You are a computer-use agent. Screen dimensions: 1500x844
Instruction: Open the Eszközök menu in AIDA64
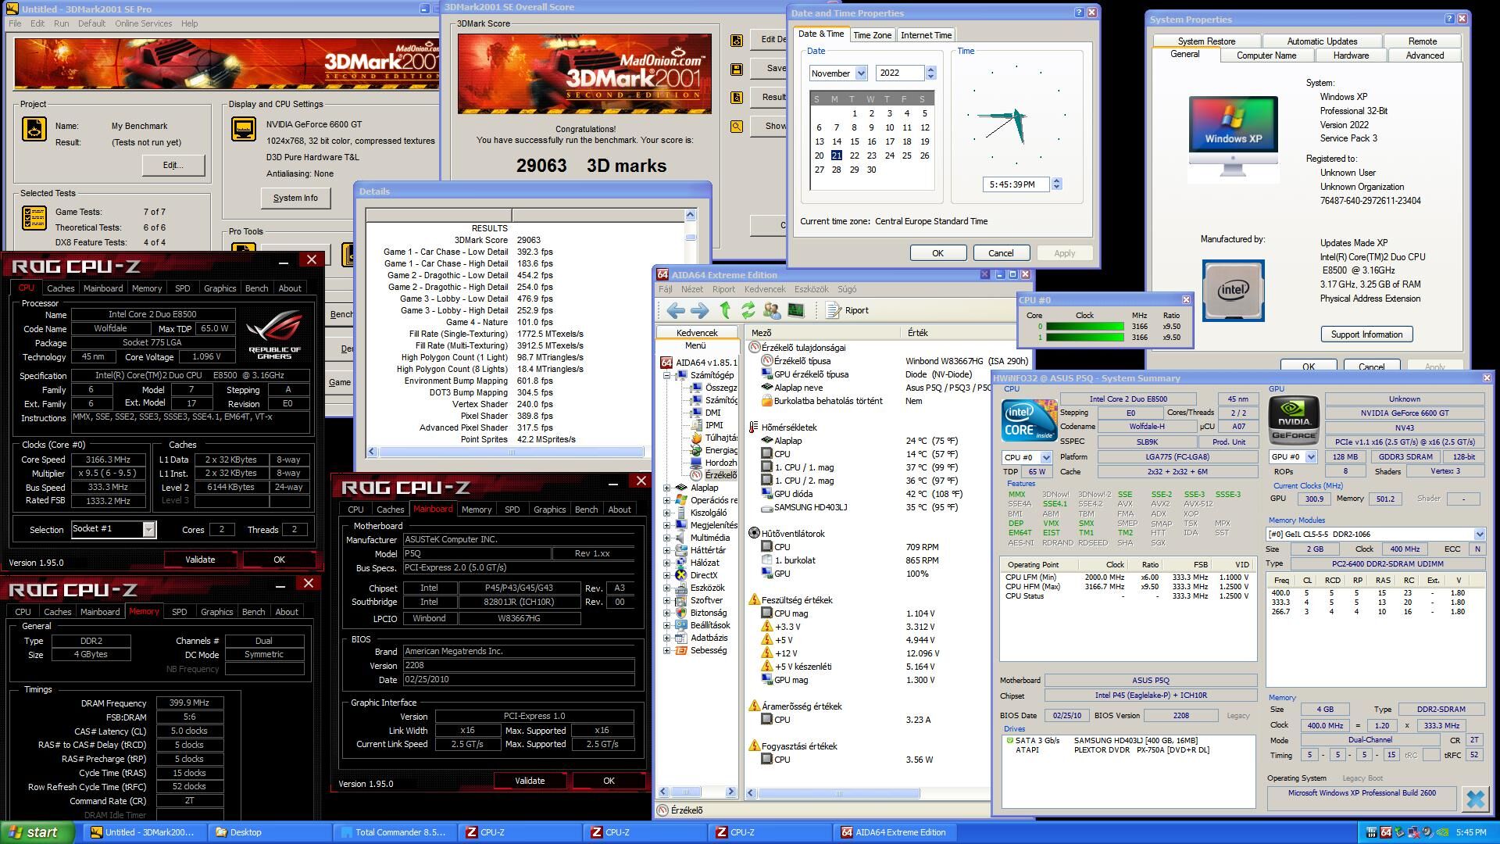(x=811, y=289)
